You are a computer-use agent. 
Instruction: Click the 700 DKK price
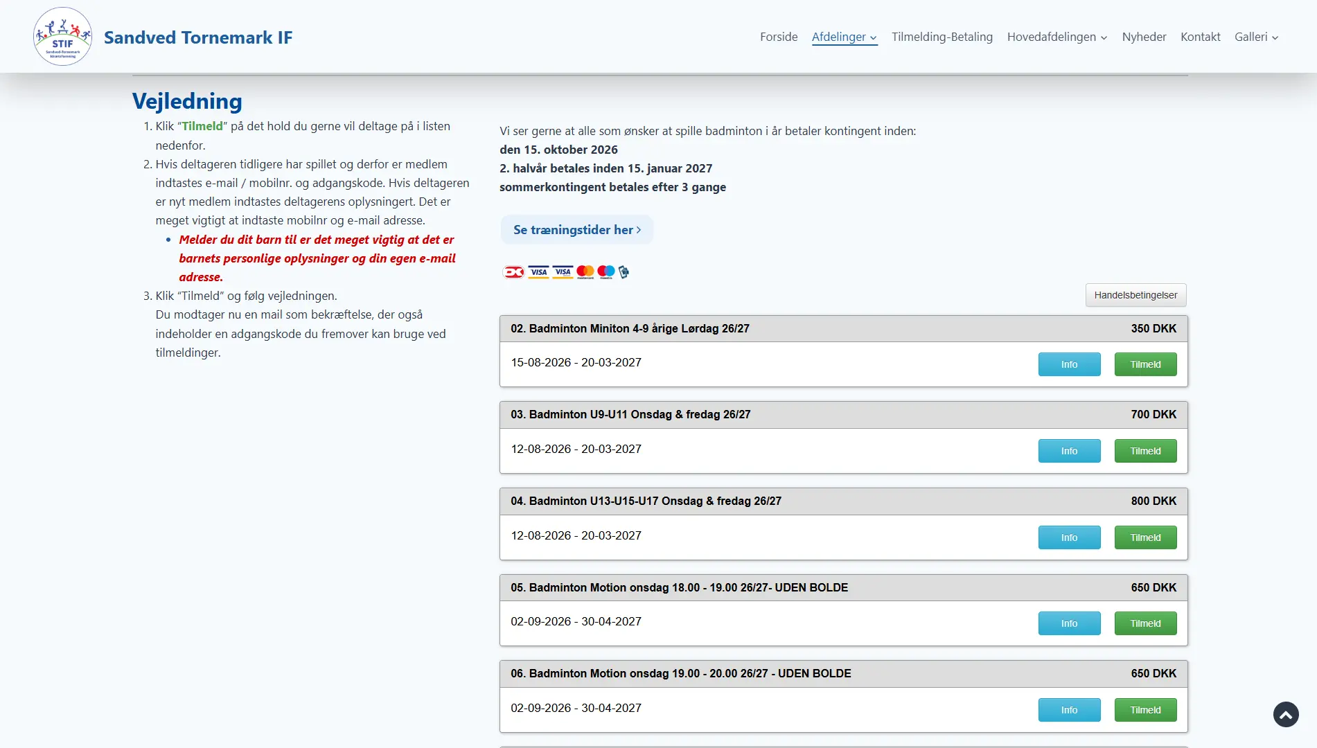coord(1154,414)
